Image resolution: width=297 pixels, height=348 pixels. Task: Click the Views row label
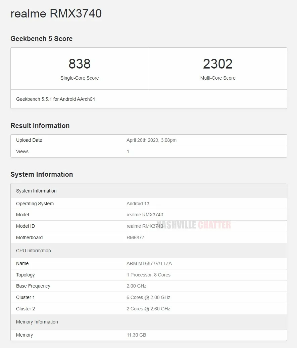[x=22, y=151]
